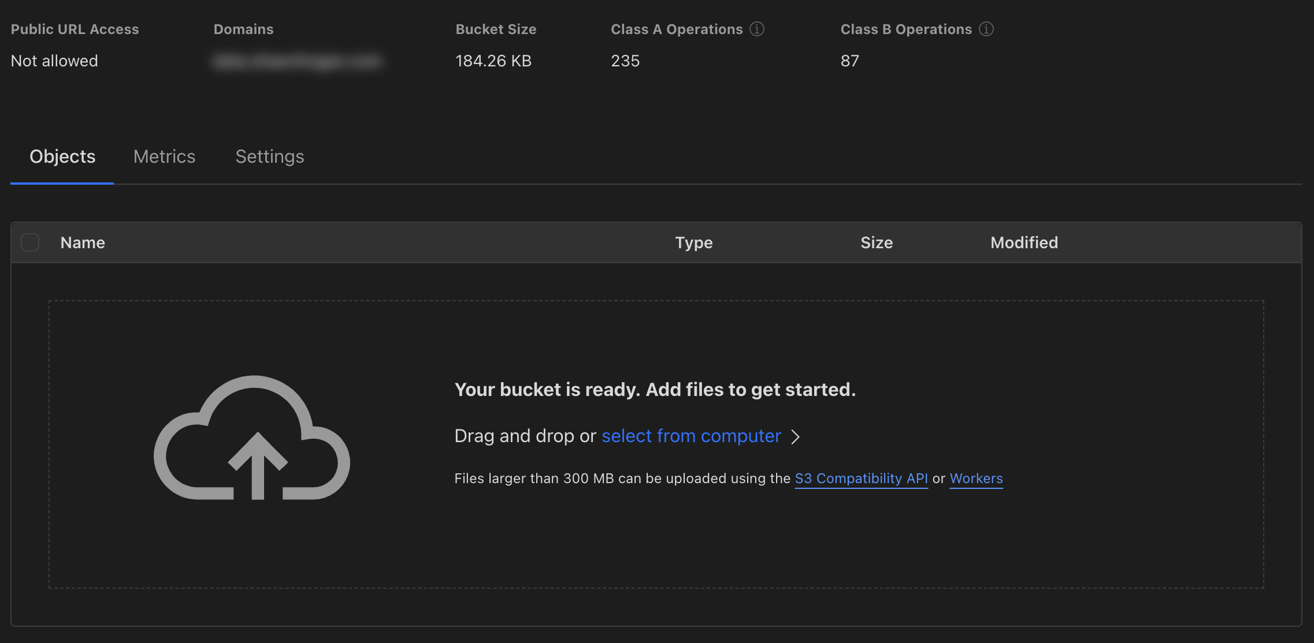Switch to the Metrics tab

click(x=164, y=157)
